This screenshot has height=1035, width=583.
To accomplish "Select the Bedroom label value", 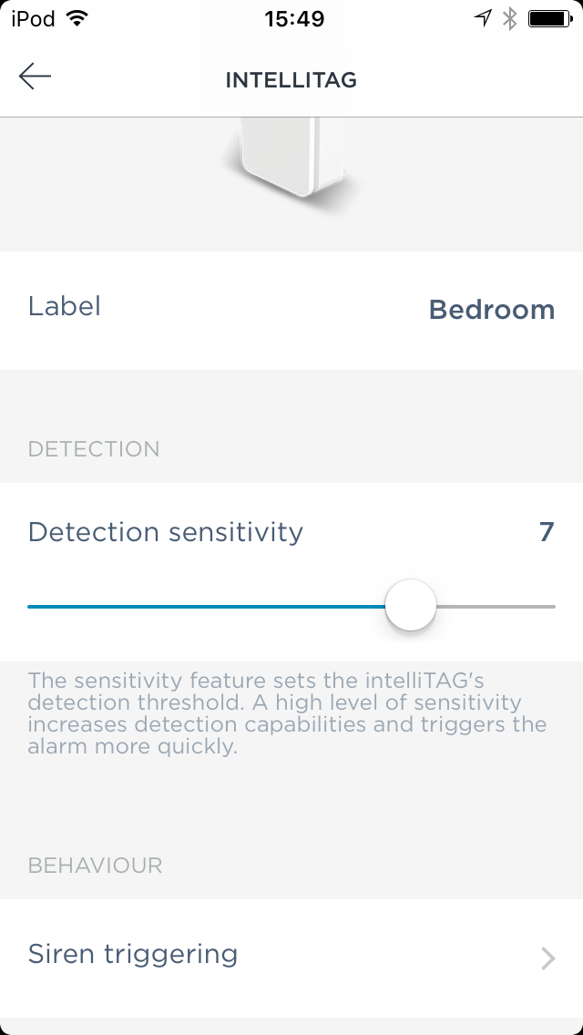I will pyautogui.click(x=492, y=310).
